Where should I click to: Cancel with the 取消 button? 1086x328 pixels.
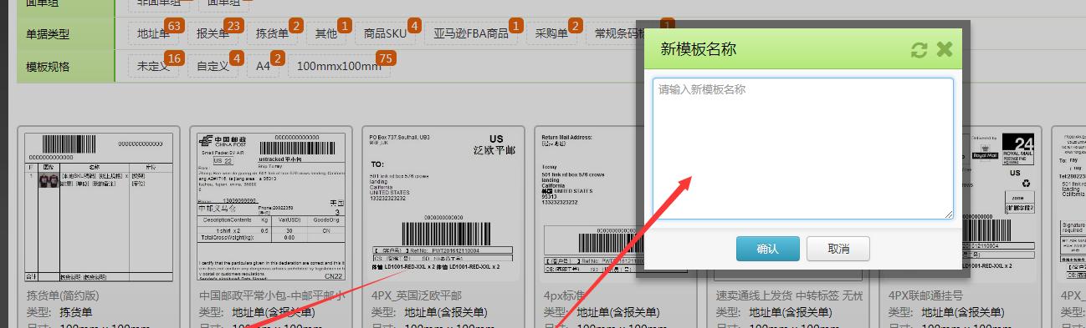(x=838, y=249)
